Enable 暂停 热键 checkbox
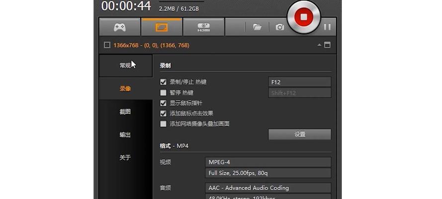The image size is (442, 199). (163, 93)
